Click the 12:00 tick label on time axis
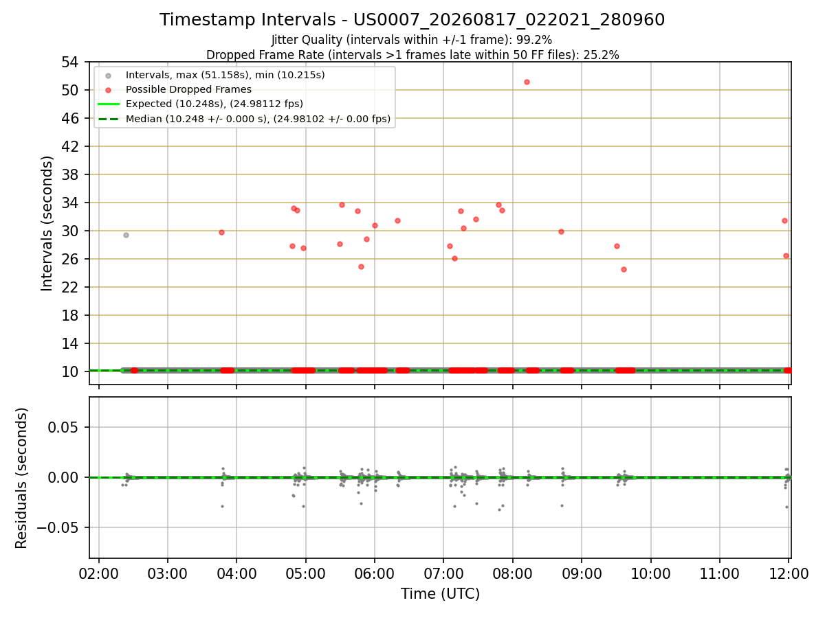Image resolution: width=825 pixels, height=618 pixels. 789,574
